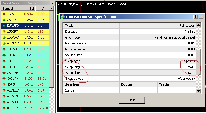
Task: Click the green up arrow beside AUDUSD
Action: point(4,43)
